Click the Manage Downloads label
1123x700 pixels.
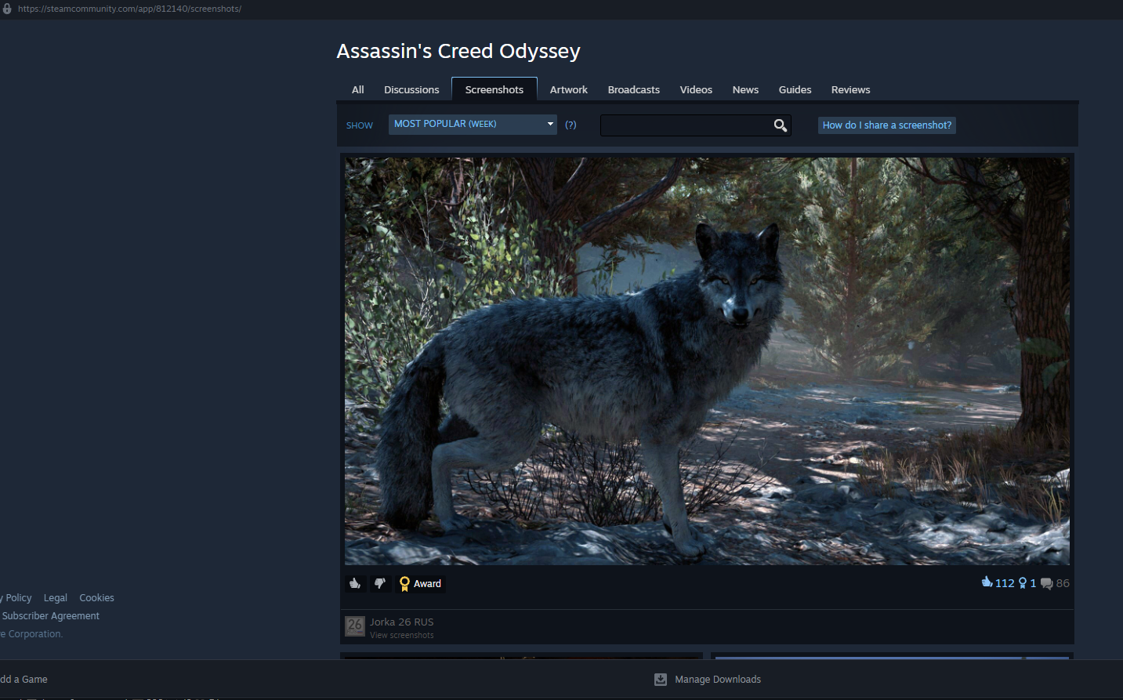(718, 680)
